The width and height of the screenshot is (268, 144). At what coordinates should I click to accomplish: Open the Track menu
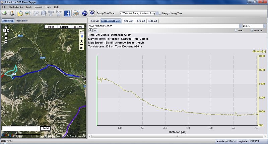tap(29, 7)
